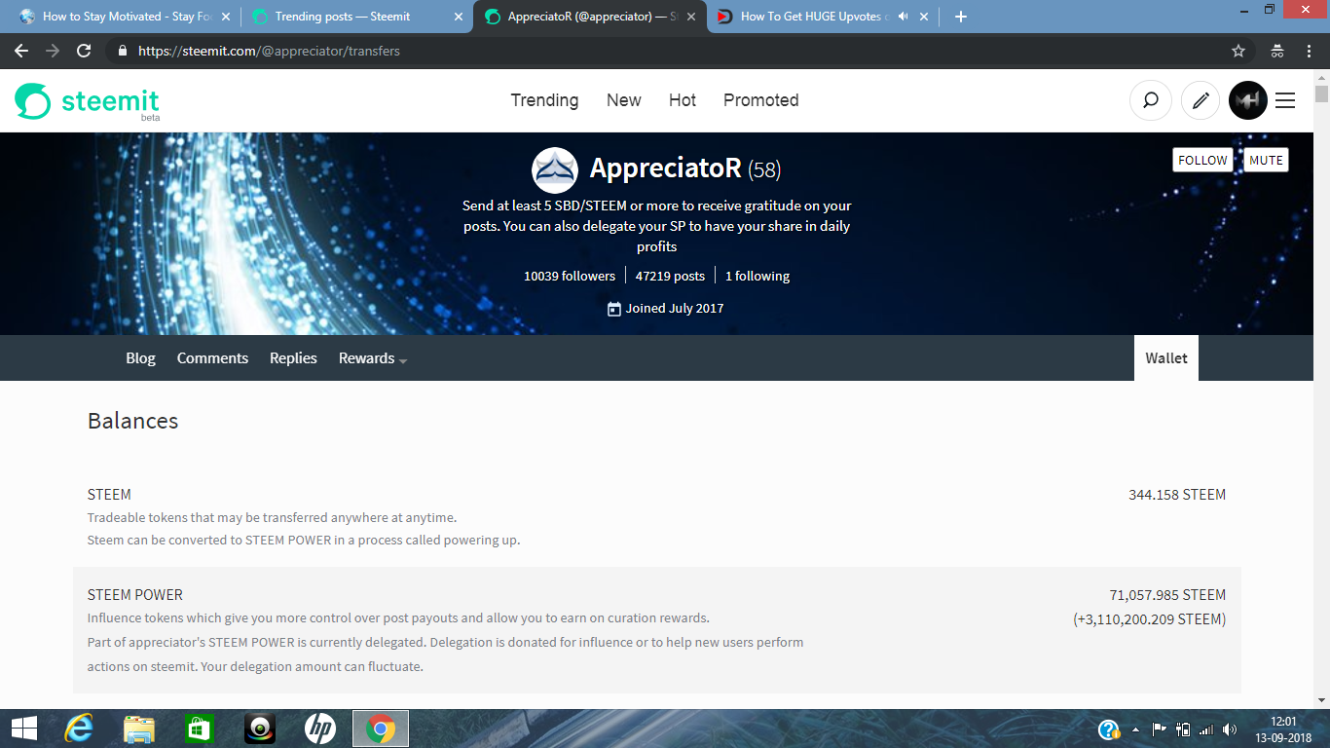Click the 'Balances' heading
1330x748 pixels.
coord(133,421)
